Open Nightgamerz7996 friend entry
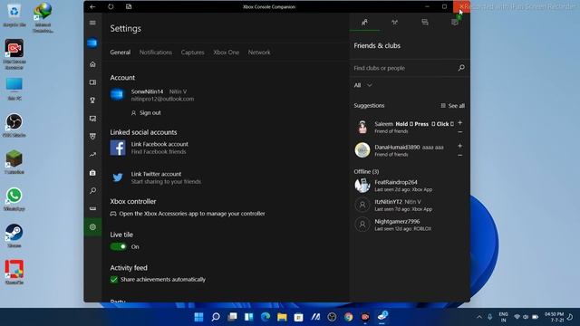The height and width of the screenshot is (326, 580). (x=410, y=225)
